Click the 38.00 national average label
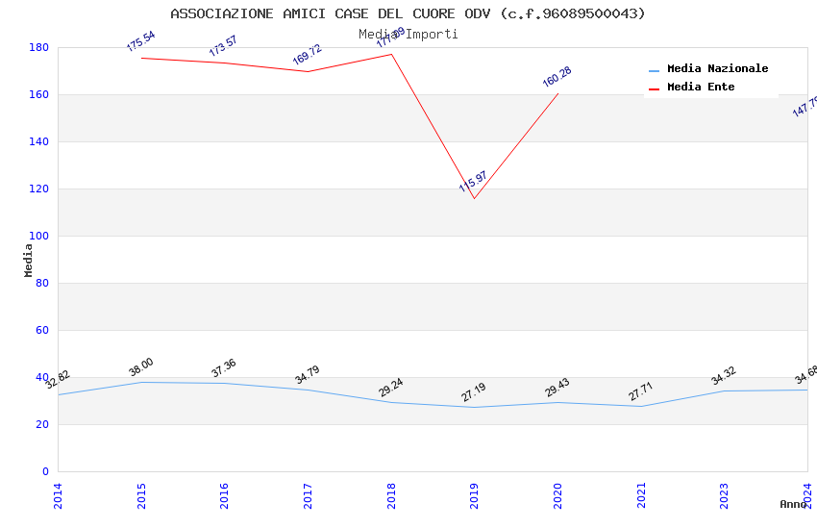The width and height of the screenshot is (817, 529). 141,366
